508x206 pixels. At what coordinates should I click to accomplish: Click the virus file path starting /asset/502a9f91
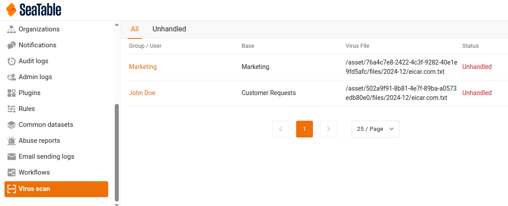[401, 93]
